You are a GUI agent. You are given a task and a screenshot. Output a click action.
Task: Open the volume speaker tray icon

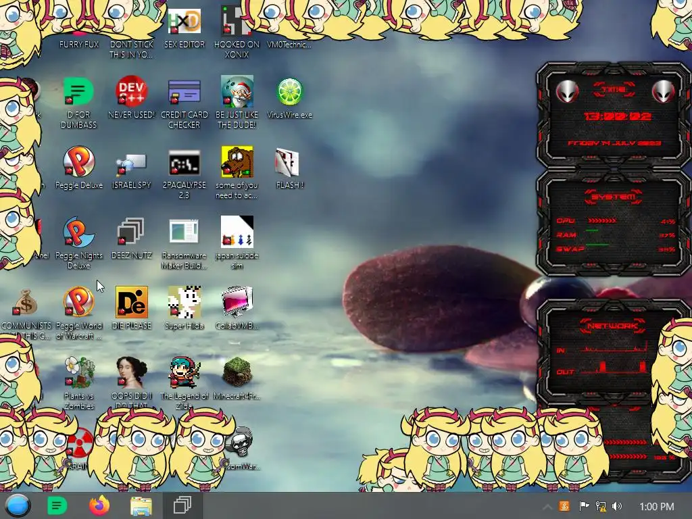click(x=617, y=506)
